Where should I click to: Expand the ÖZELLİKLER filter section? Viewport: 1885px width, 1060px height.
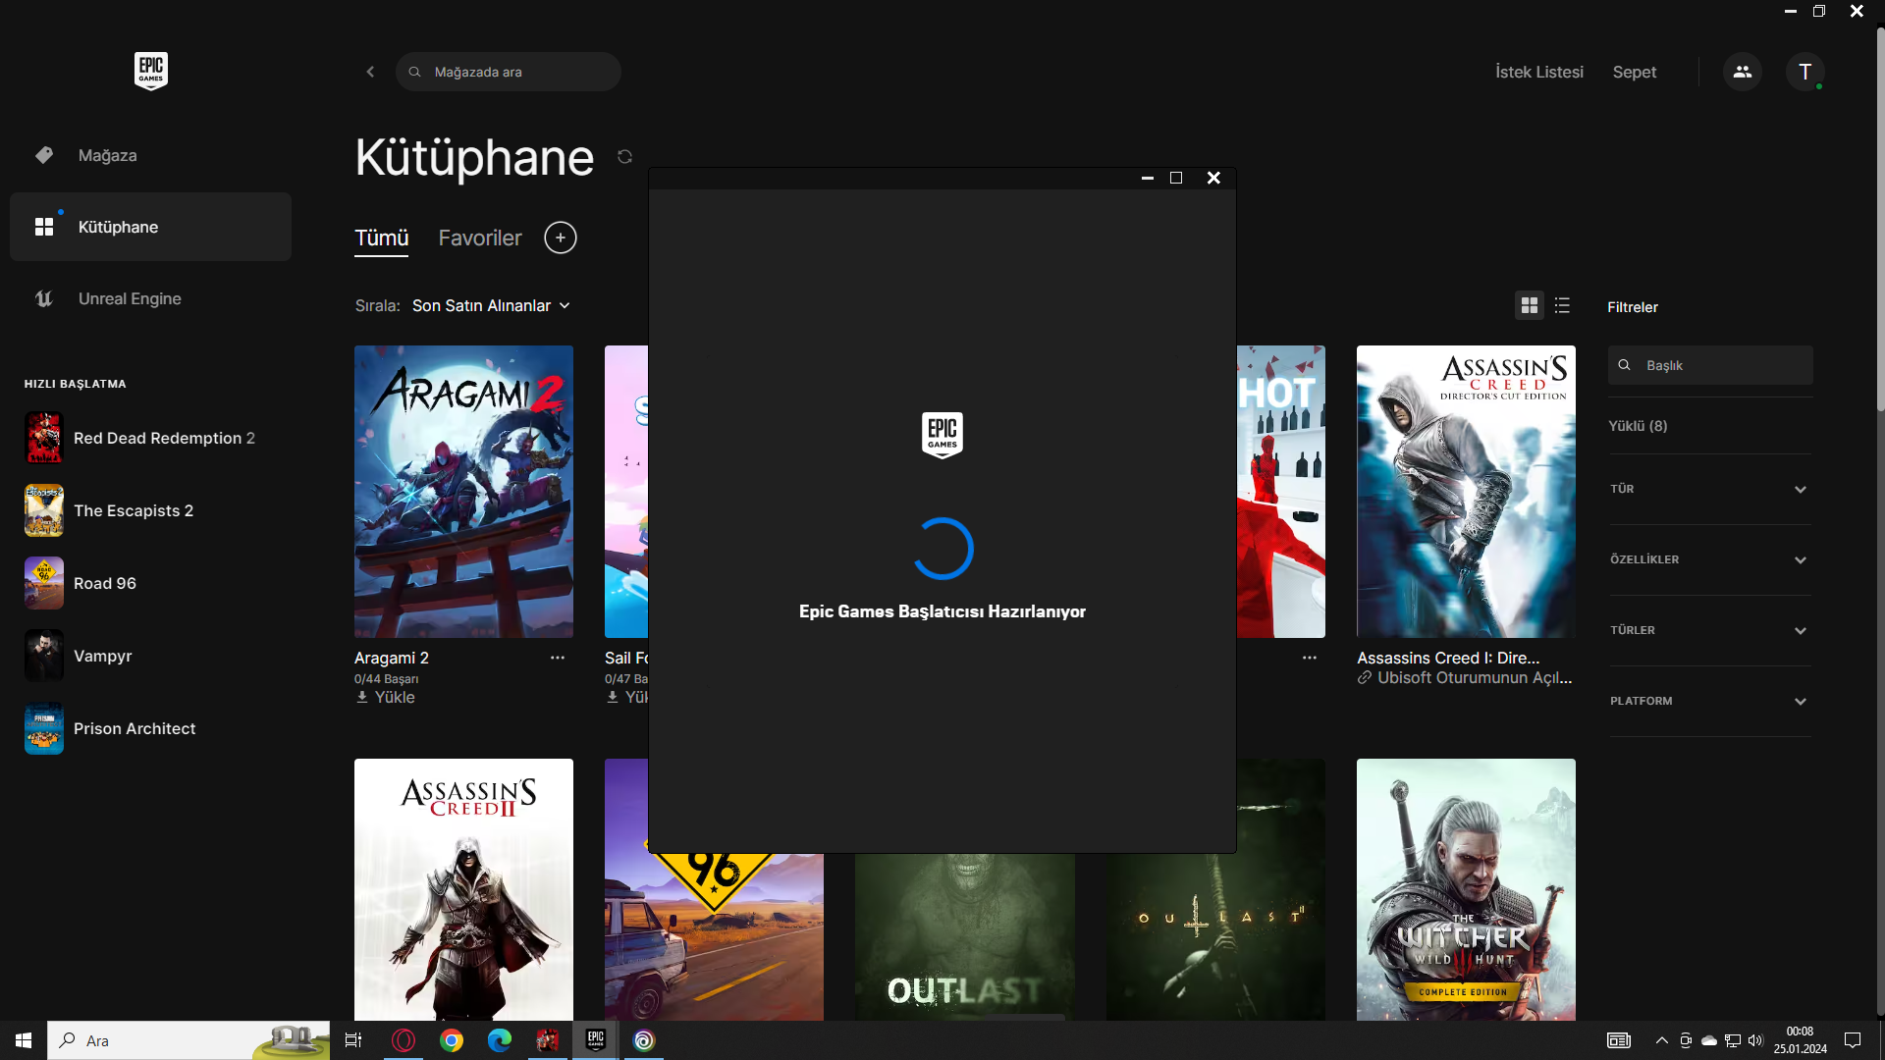[x=1709, y=559]
